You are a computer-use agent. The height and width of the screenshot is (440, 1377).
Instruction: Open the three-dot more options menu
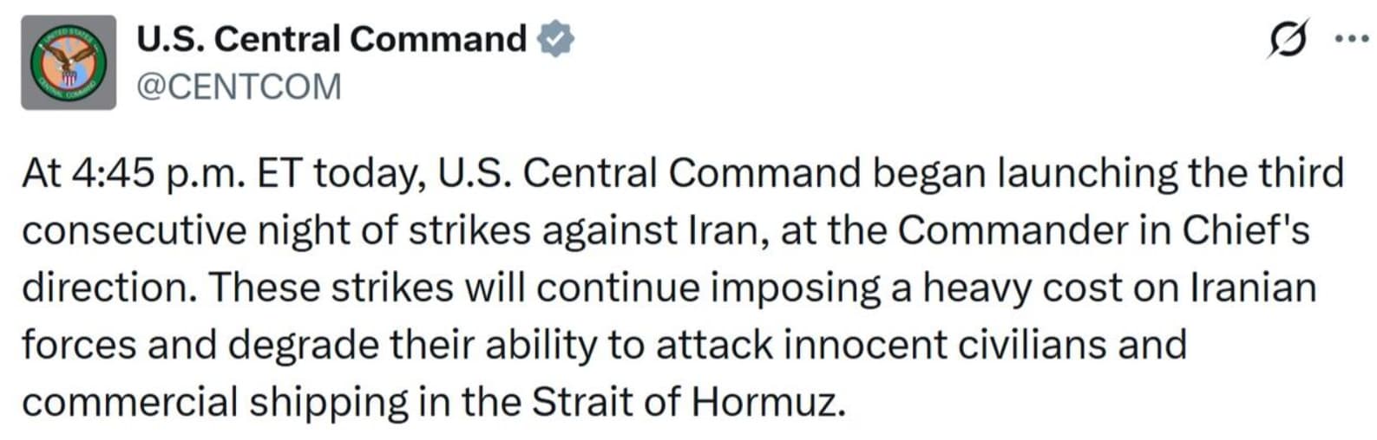pos(1351,39)
